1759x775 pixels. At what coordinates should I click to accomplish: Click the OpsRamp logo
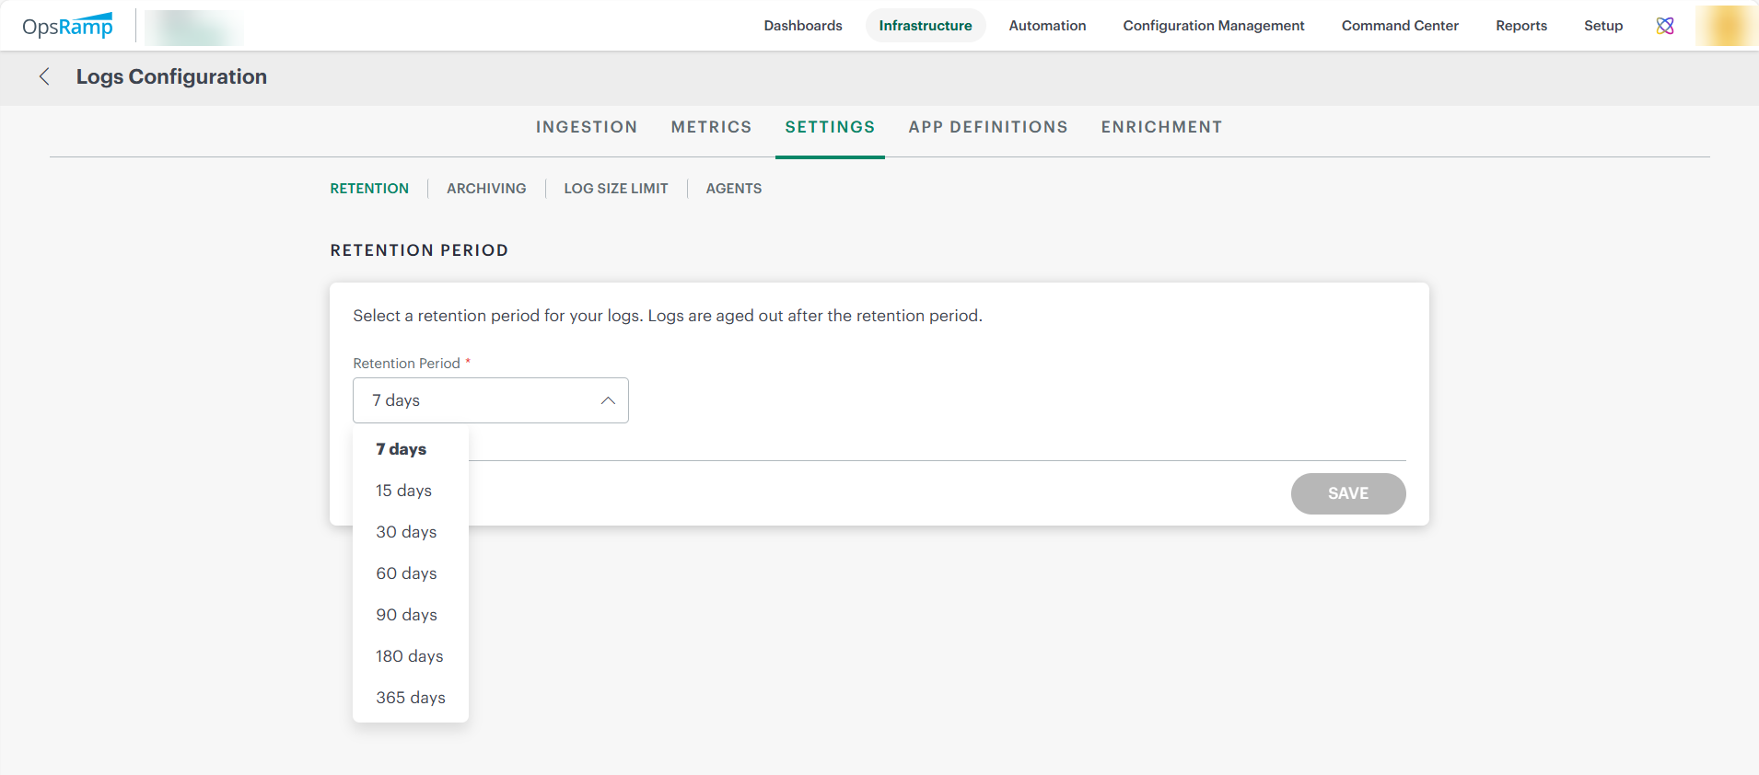click(x=67, y=26)
